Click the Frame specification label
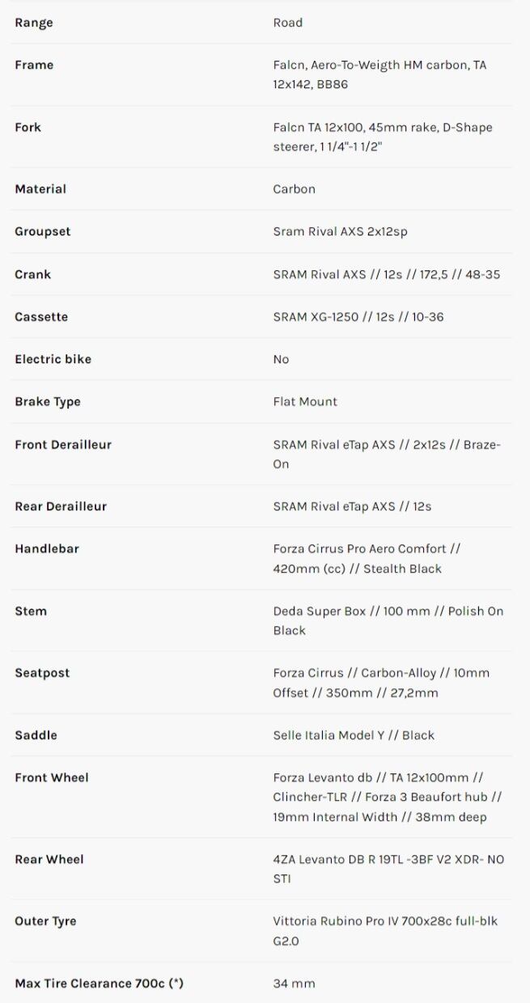 tap(34, 65)
